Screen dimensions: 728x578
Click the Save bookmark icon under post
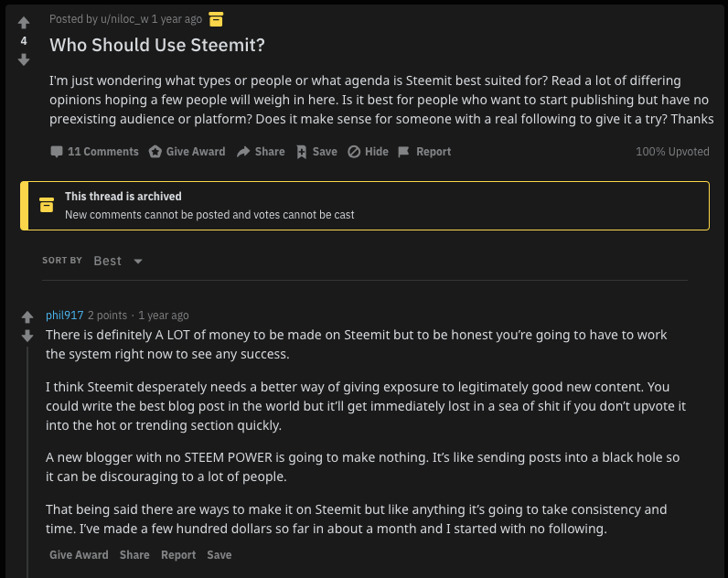pyautogui.click(x=301, y=152)
